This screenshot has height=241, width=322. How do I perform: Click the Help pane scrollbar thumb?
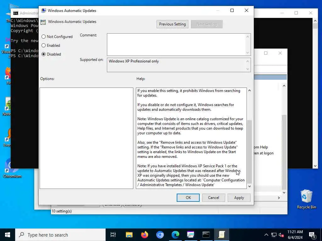click(x=249, y=152)
